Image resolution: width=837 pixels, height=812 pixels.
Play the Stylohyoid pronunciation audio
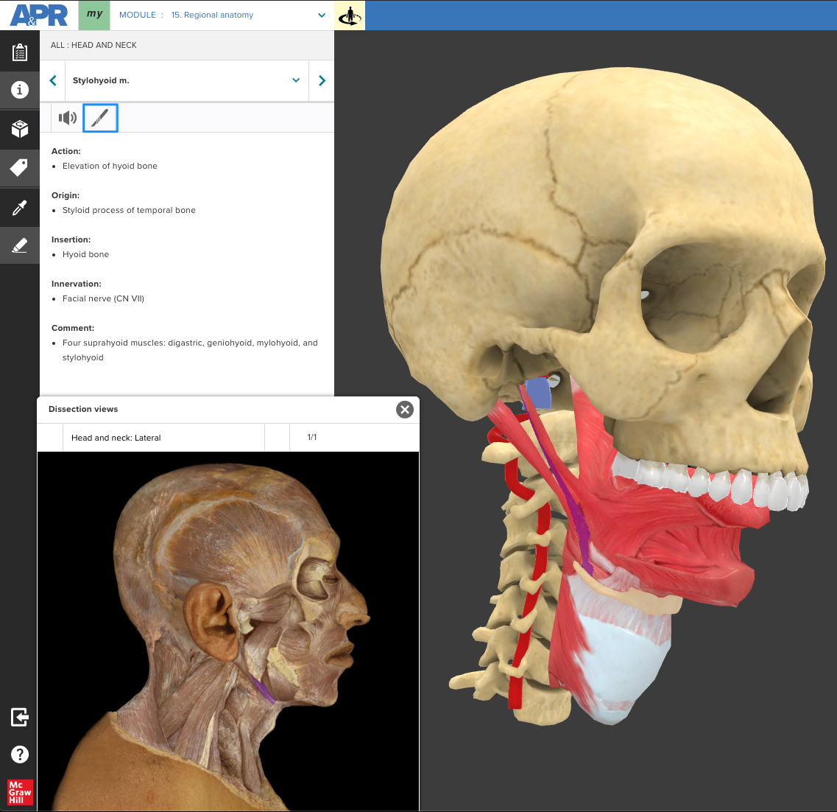(67, 118)
